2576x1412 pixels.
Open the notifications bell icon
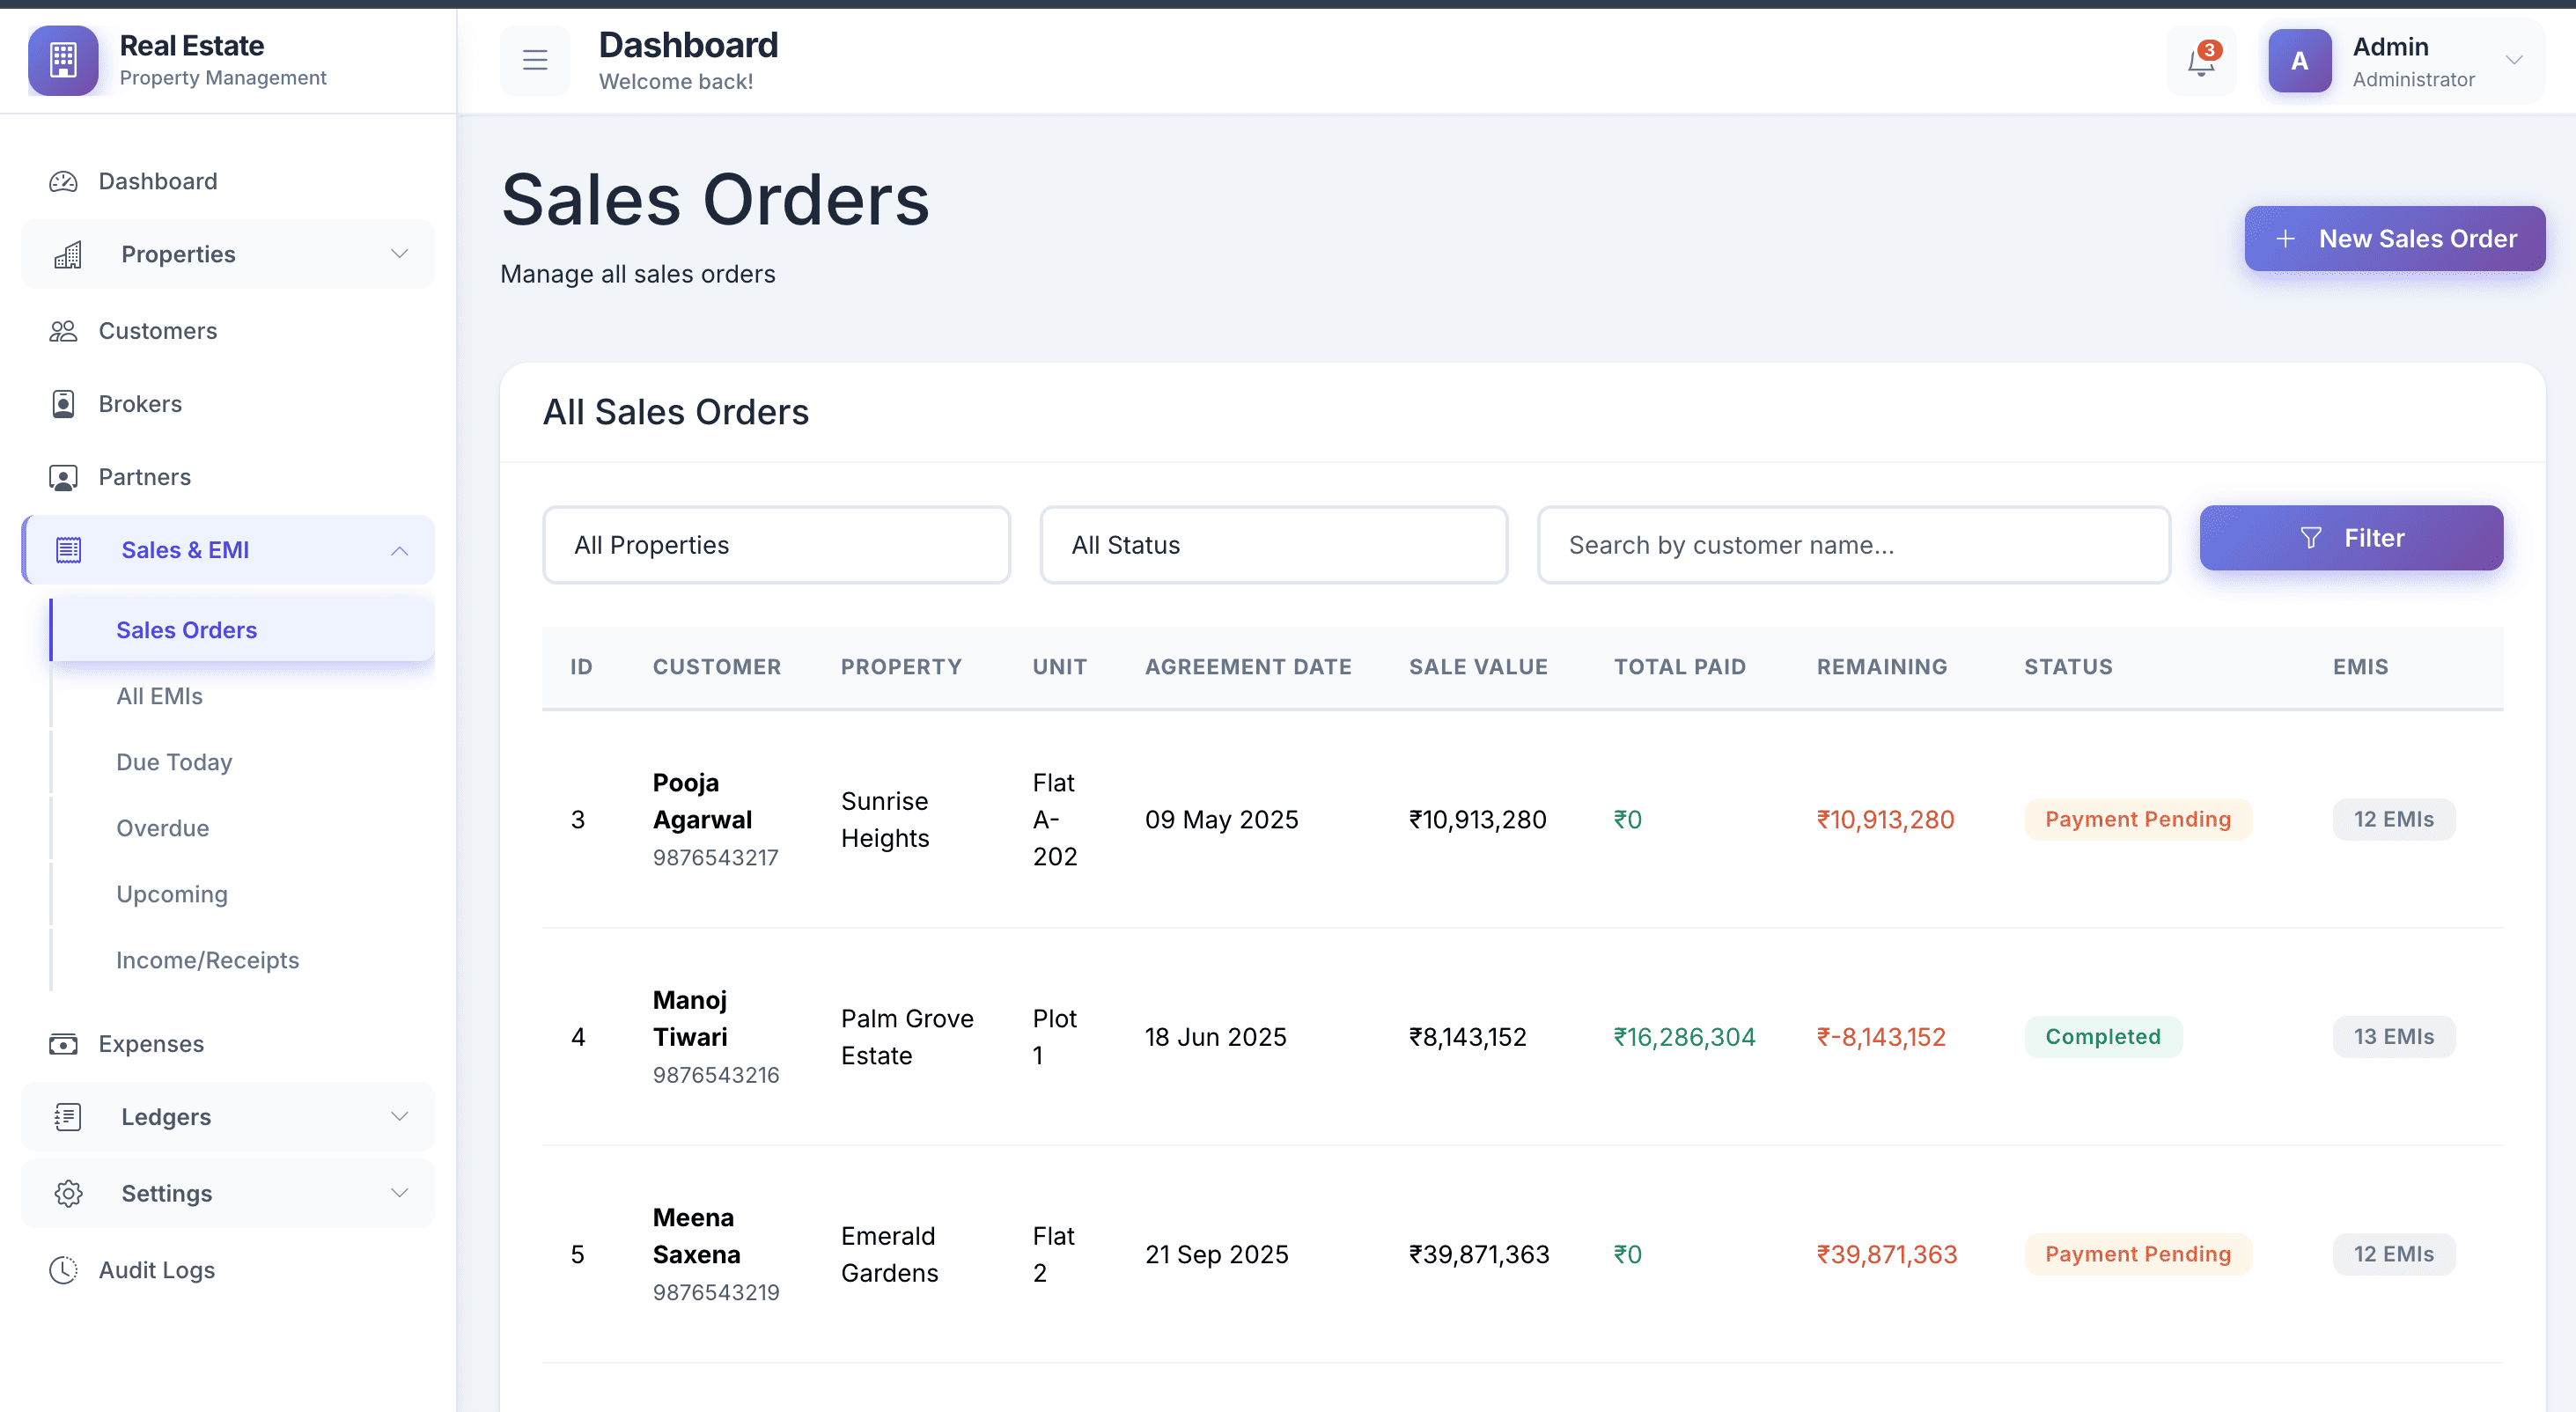coord(2200,62)
